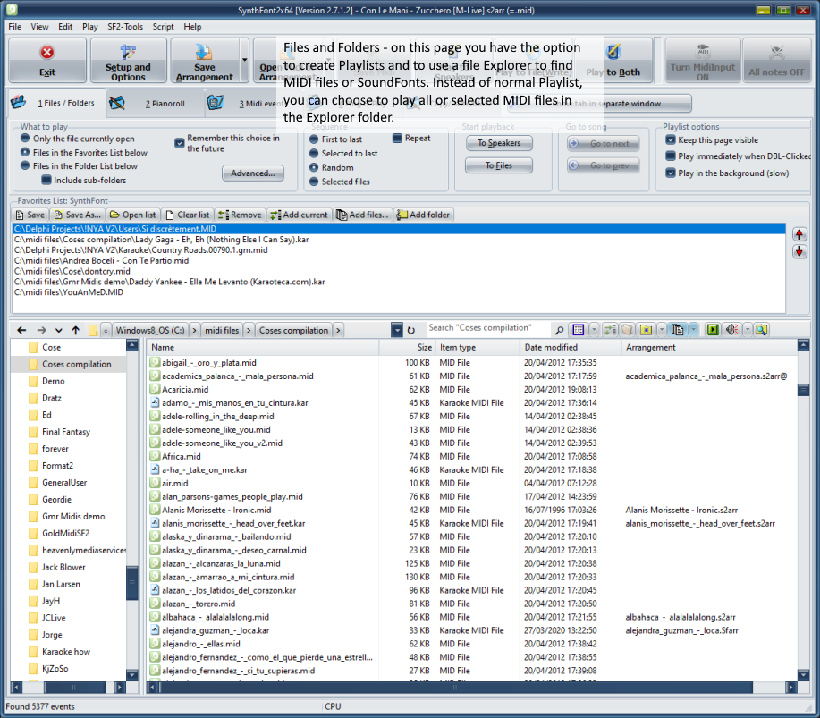Click the green play icon in explorer toolbar
Image resolution: width=820 pixels, height=718 pixels.
(x=713, y=329)
